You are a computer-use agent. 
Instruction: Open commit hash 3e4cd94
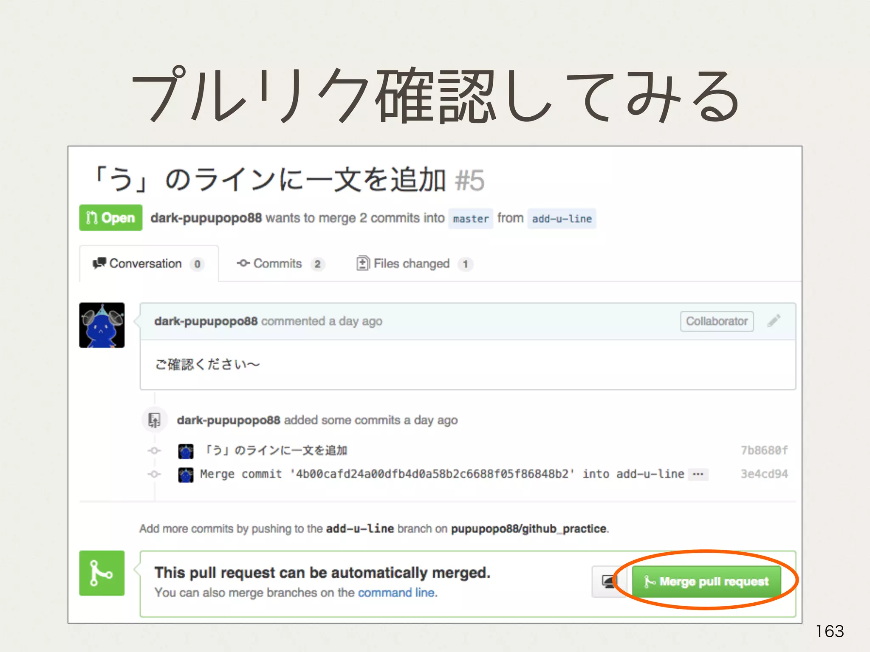coord(764,474)
